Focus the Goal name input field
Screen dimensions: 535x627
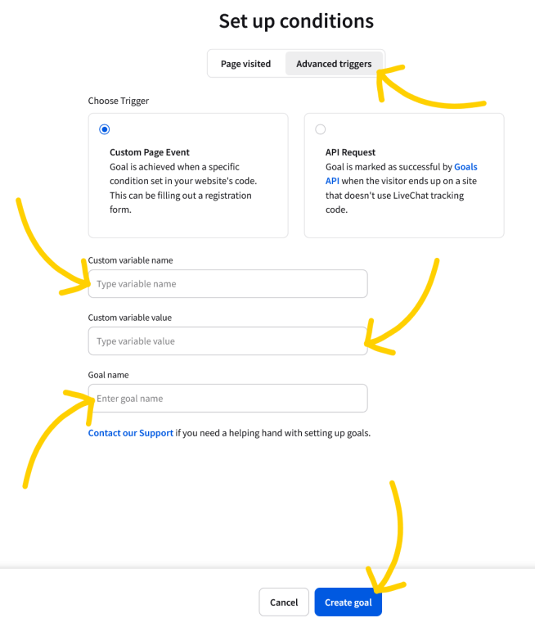pos(227,399)
